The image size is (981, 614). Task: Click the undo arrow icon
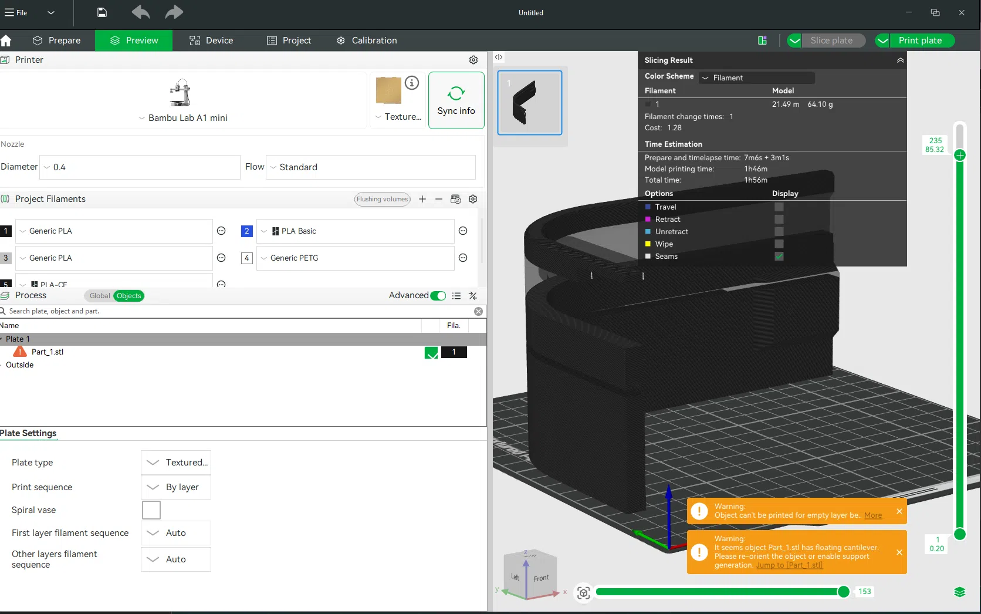(140, 12)
